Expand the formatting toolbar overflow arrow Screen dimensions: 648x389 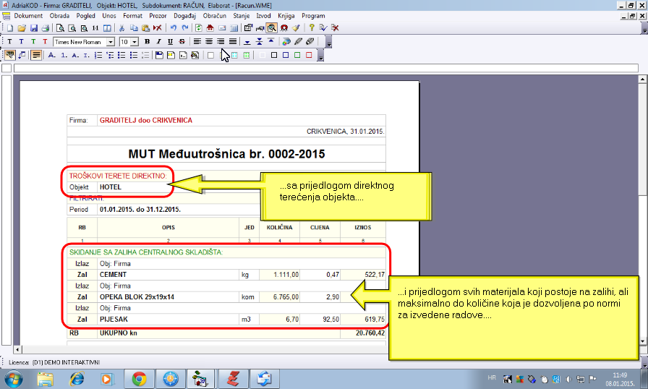[328, 42]
